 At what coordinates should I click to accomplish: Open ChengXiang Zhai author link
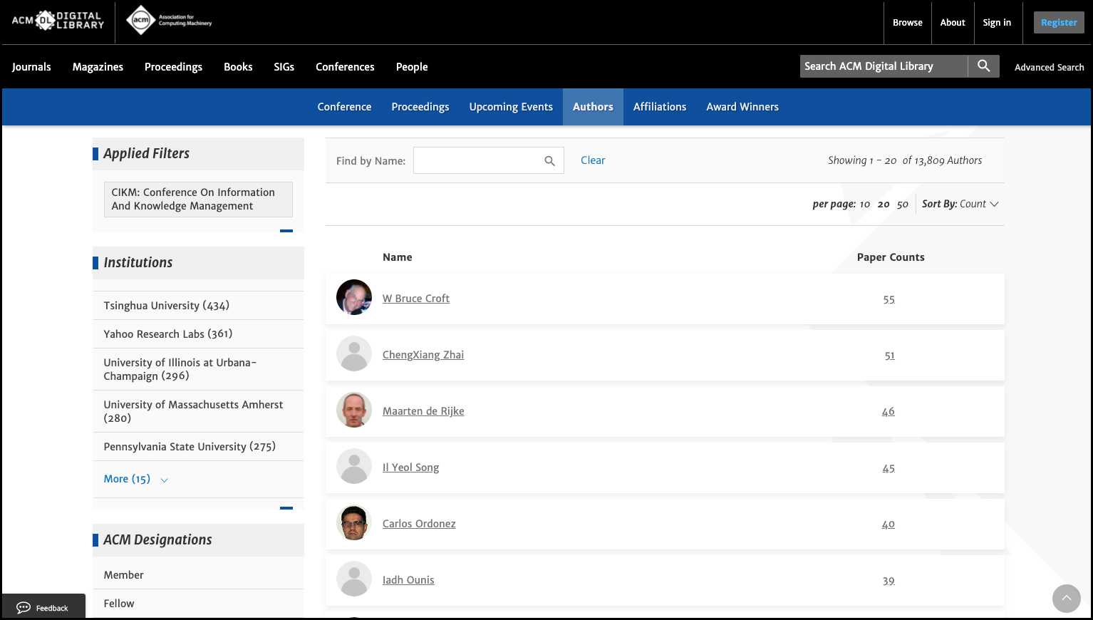(x=423, y=355)
